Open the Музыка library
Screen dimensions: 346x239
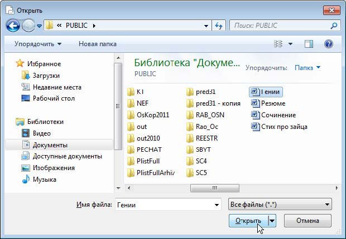point(39,180)
